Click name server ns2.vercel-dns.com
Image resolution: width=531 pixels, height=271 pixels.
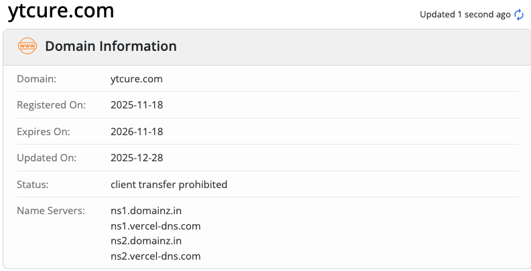coord(156,256)
